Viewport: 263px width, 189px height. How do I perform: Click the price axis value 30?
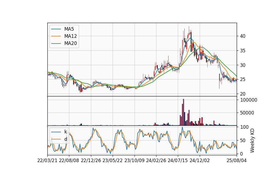(242, 65)
